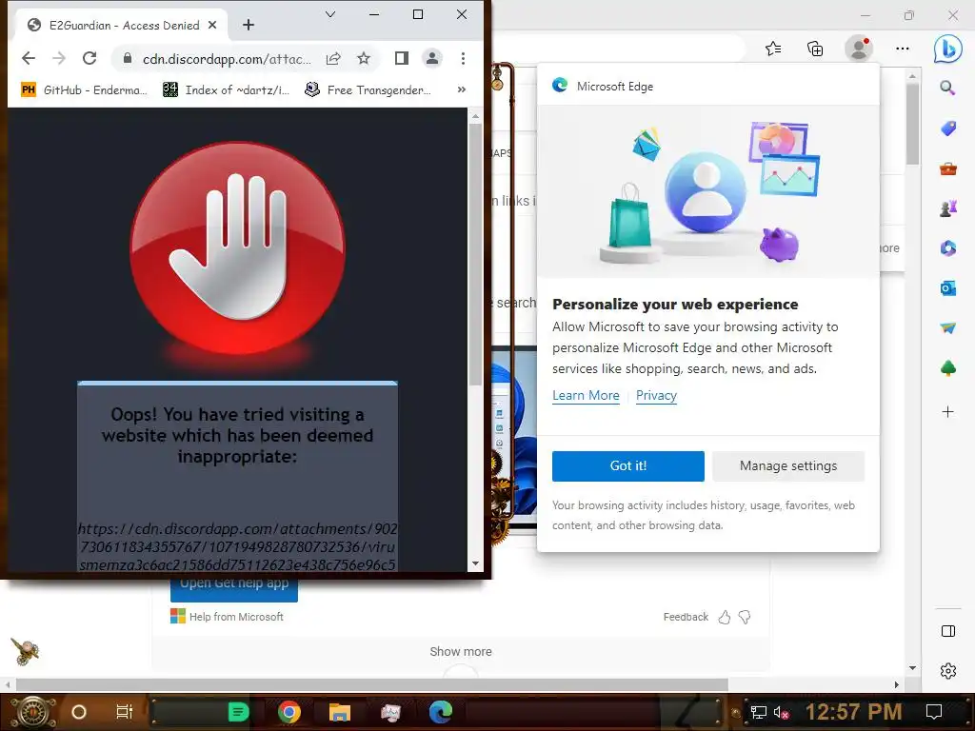
Task: Open Edge sidebar Shopping tag icon
Action: click(x=947, y=128)
